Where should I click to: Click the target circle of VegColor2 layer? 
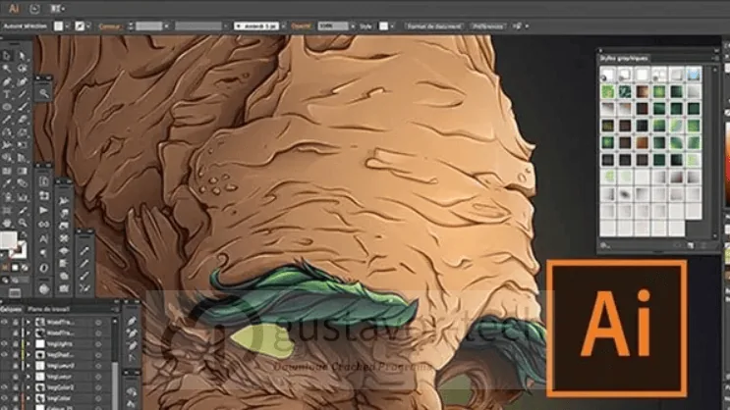(x=98, y=387)
